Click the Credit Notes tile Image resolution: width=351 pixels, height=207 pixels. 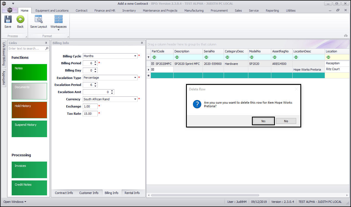[29, 188]
